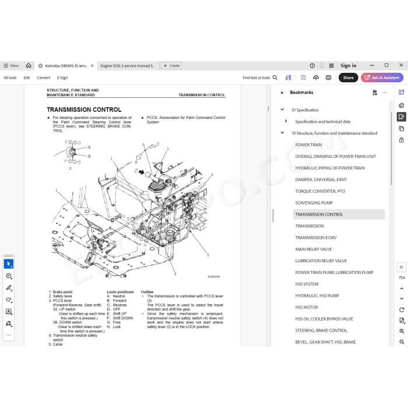Open HYDRAULIC, HSS PUMP bookmark

[317, 296]
